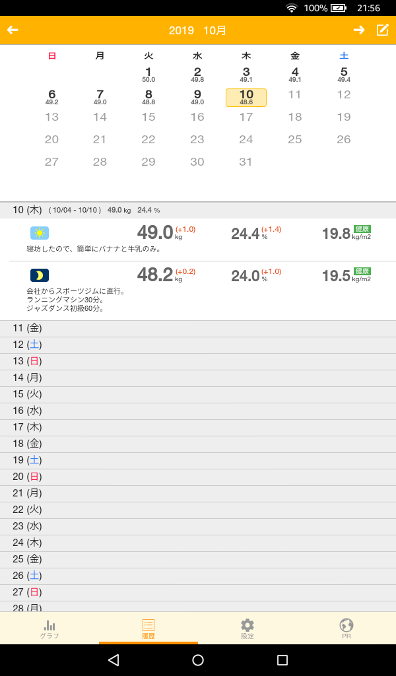Select the sun morning record icon
This screenshot has width=396, height=676.
point(40,233)
